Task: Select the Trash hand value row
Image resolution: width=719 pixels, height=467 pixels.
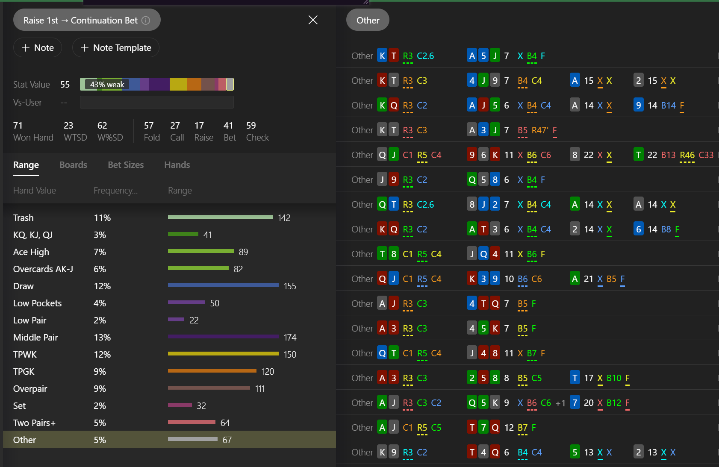Action: click(169, 218)
